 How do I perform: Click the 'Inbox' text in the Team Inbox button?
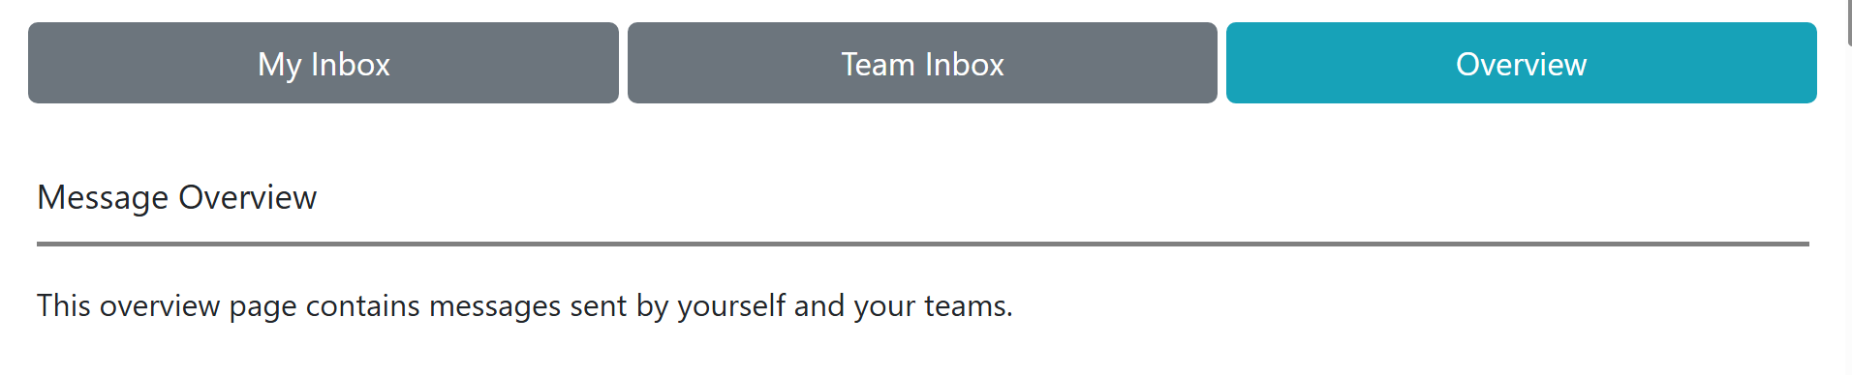[x=964, y=64]
